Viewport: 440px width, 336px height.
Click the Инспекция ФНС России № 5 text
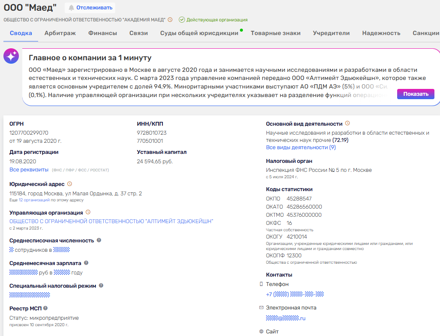pos(319,170)
